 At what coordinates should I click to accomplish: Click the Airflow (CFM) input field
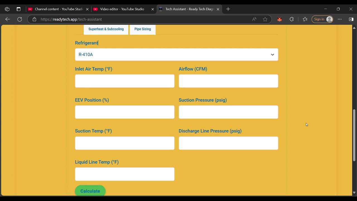coord(228,81)
